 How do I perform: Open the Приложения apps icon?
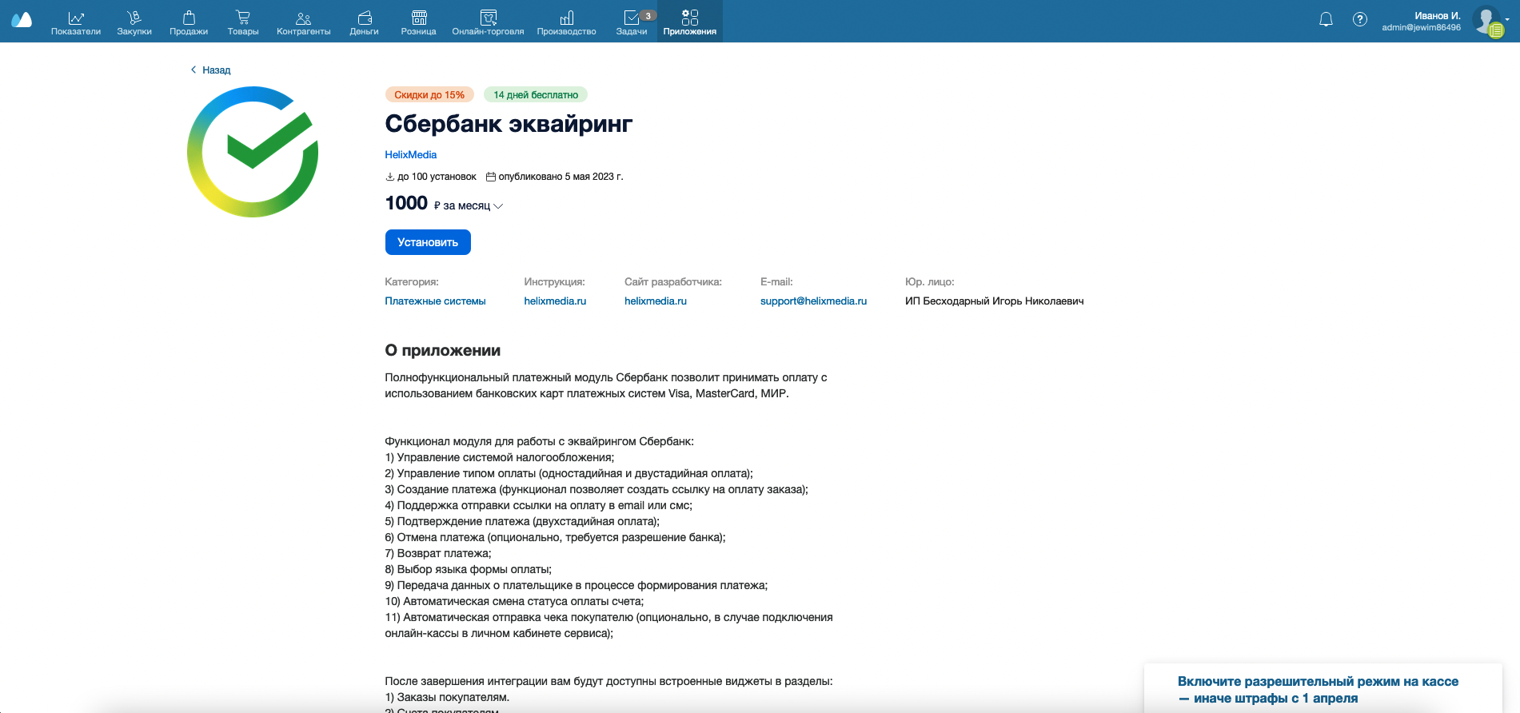tap(690, 18)
